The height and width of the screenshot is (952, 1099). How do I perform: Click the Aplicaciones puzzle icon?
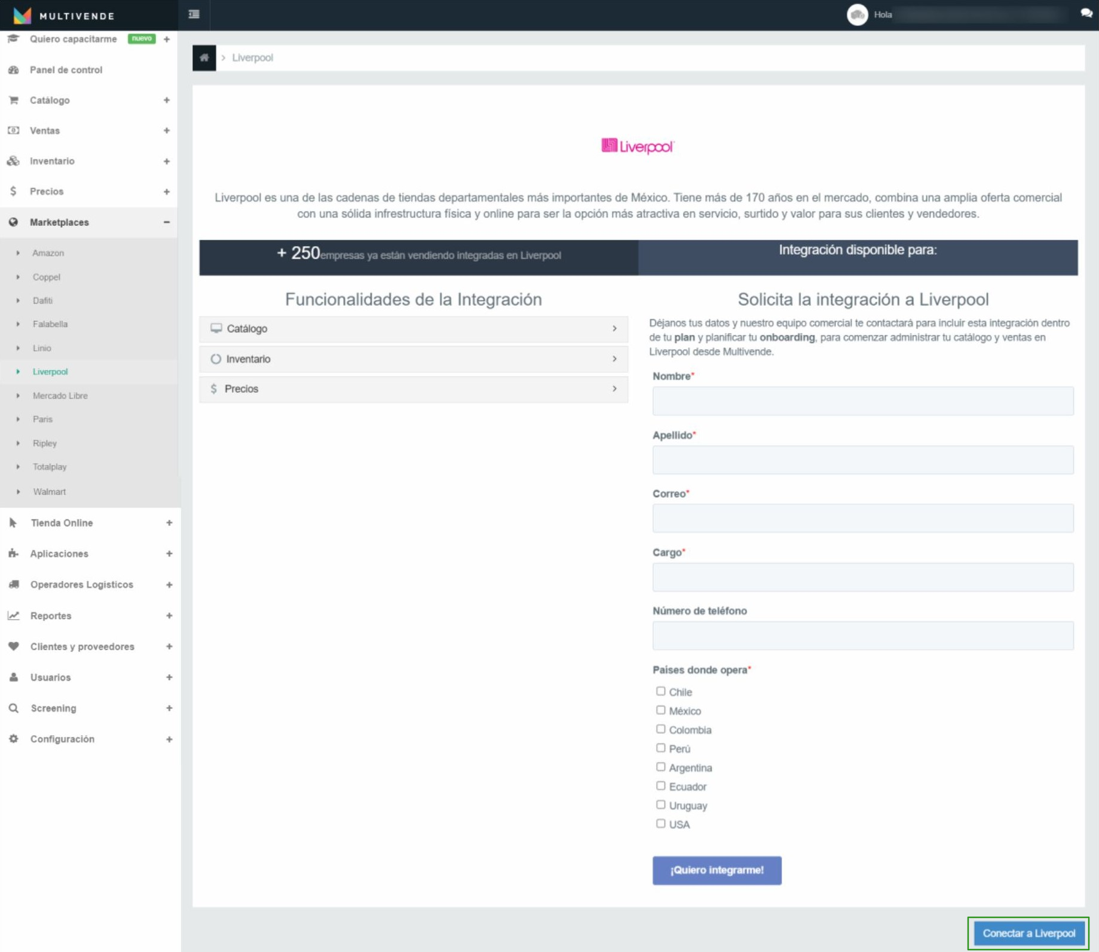13,554
